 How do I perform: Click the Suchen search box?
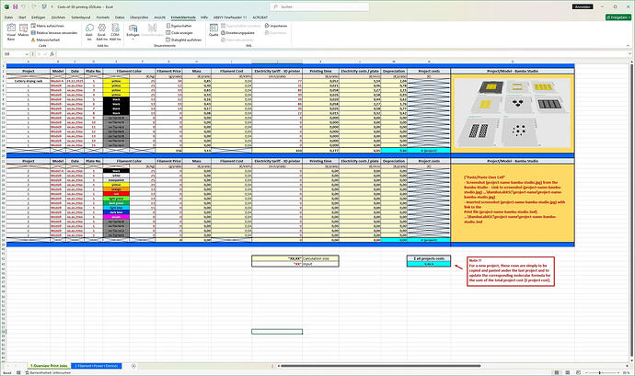tap(319, 6)
